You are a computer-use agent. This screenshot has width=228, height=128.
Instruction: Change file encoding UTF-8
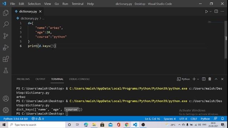point(183,119)
